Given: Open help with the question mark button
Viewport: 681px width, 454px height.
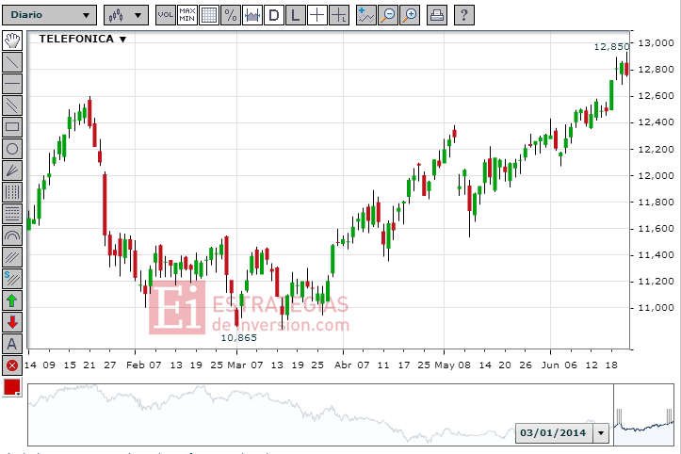Looking at the screenshot, I should point(463,15).
